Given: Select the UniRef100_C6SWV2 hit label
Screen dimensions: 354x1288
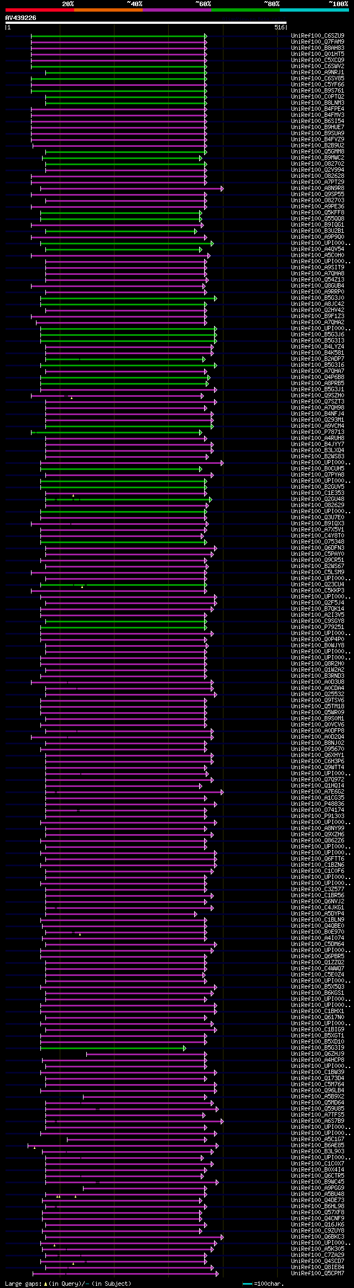Looking at the screenshot, I should 317,67.
